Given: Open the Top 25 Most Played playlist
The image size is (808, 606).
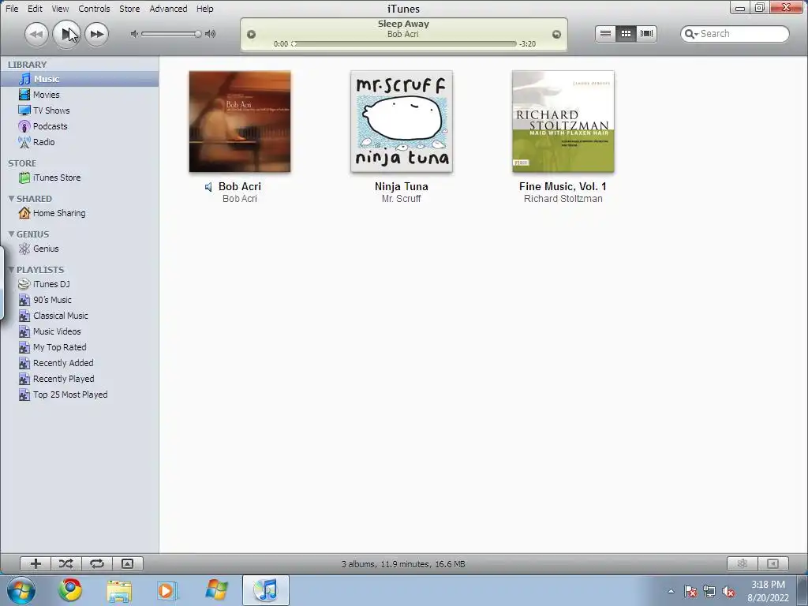Looking at the screenshot, I should (x=80, y=395).
